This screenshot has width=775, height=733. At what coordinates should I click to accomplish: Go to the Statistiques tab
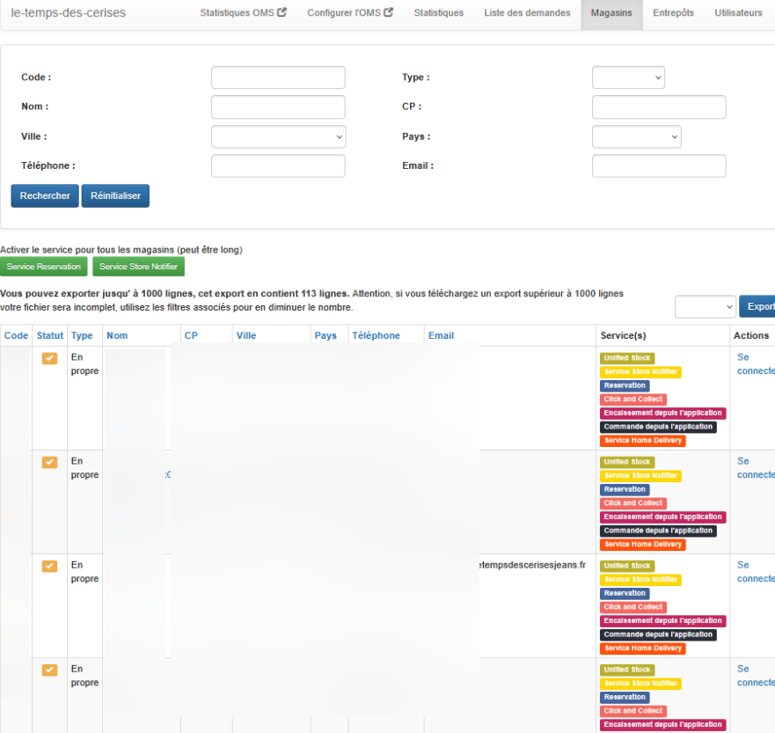pos(439,13)
